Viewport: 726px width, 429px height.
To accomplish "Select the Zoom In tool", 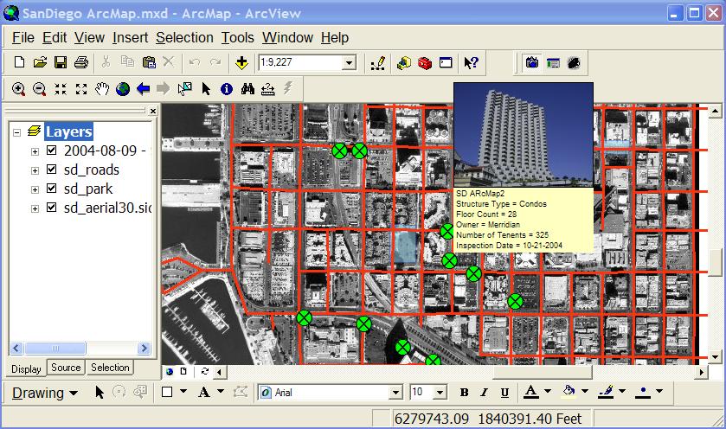I will 19,88.
